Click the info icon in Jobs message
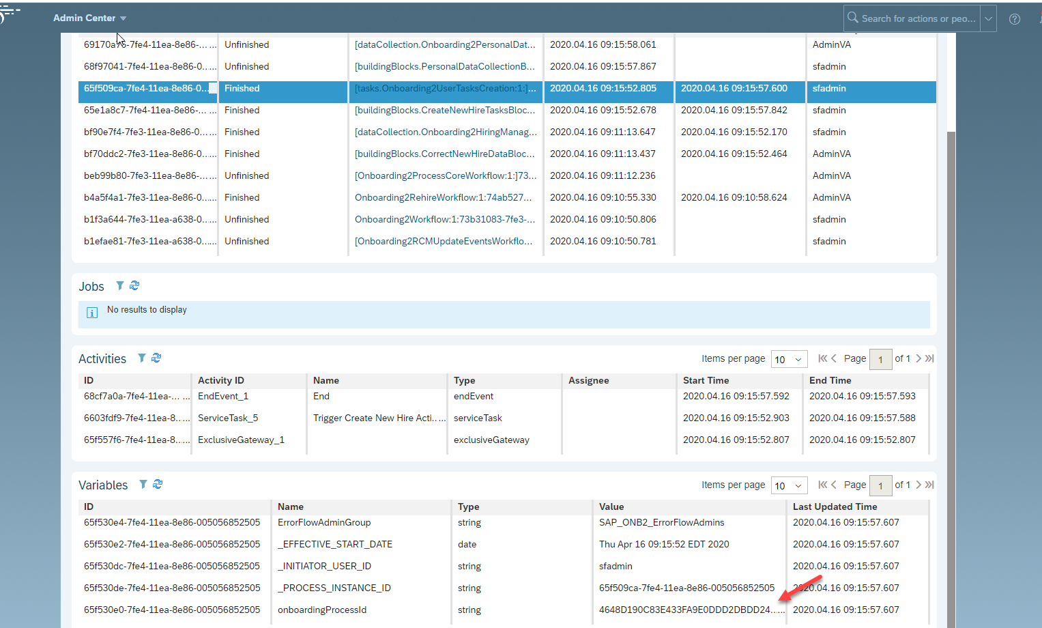The image size is (1042, 628). [92, 313]
